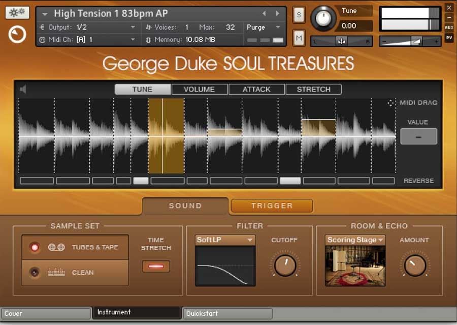The width and height of the screenshot is (457, 325).
Task: Click the instrument volume slider
Action: [x=410, y=42]
